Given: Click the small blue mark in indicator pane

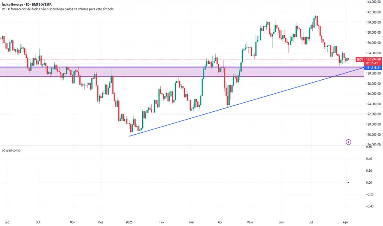Looking at the screenshot, I should tap(348, 182).
